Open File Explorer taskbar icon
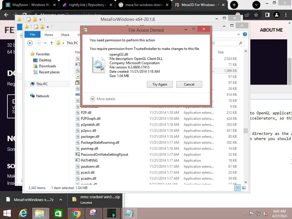 coord(40,213)
